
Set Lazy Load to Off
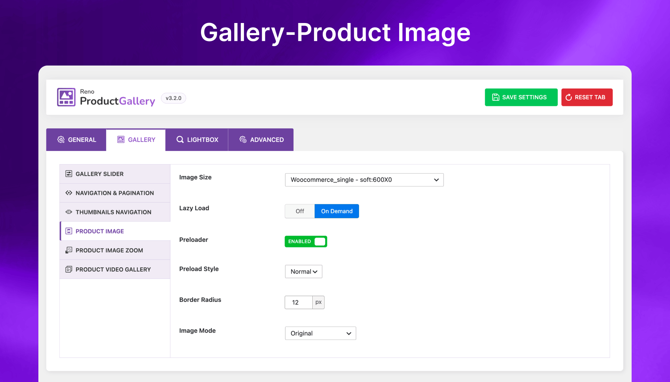(x=300, y=211)
